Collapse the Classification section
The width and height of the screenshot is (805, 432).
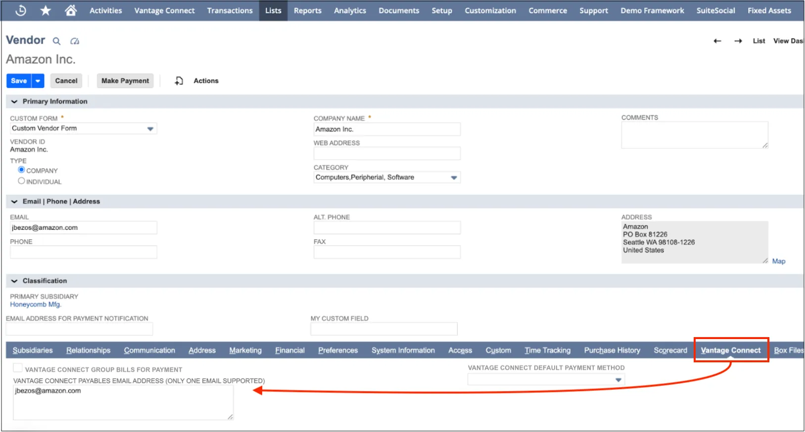pos(14,281)
